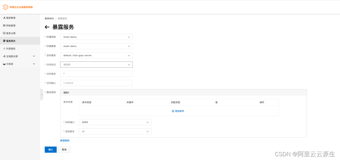Click the 可观测 chart icon

click(4, 64)
